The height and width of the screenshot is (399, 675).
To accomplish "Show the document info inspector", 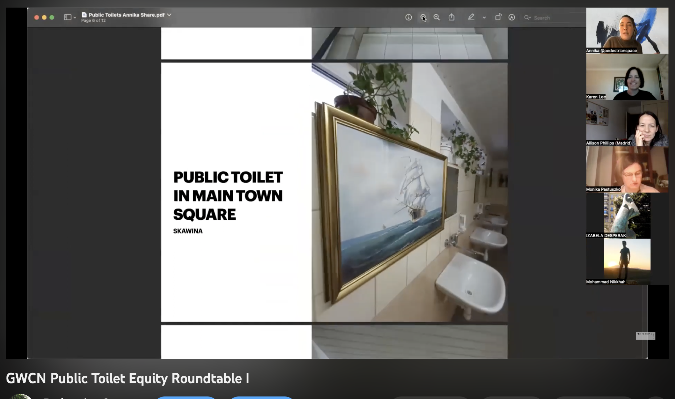I will point(409,17).
